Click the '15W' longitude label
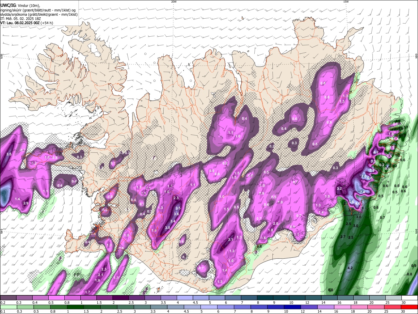The width and height of the screenshot is (418, 314). [346, 2]
